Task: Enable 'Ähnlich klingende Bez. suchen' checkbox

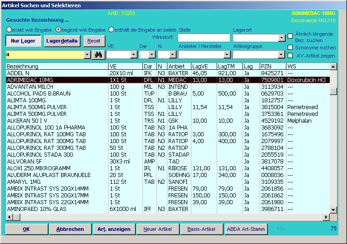Action: click(290, 36)
